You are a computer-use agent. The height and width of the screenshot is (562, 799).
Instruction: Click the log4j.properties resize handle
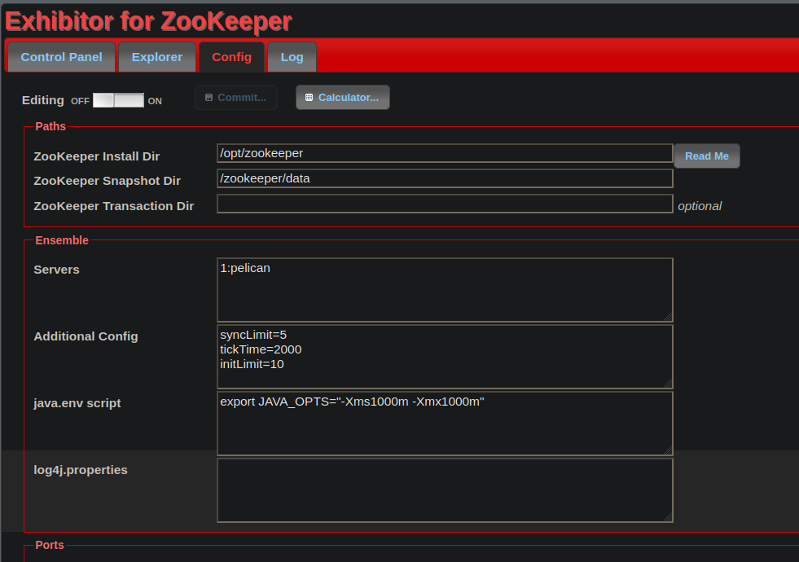(668, 517)
